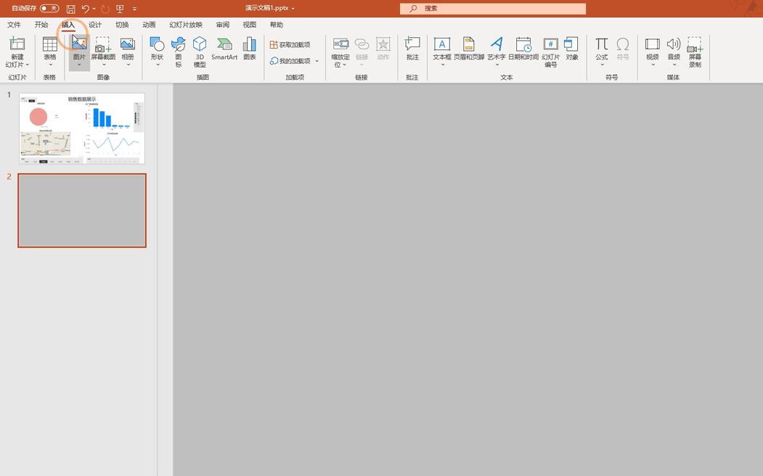
Task: Click the 获取加载项 get add-ins button
Action: (x=292, y=44)
